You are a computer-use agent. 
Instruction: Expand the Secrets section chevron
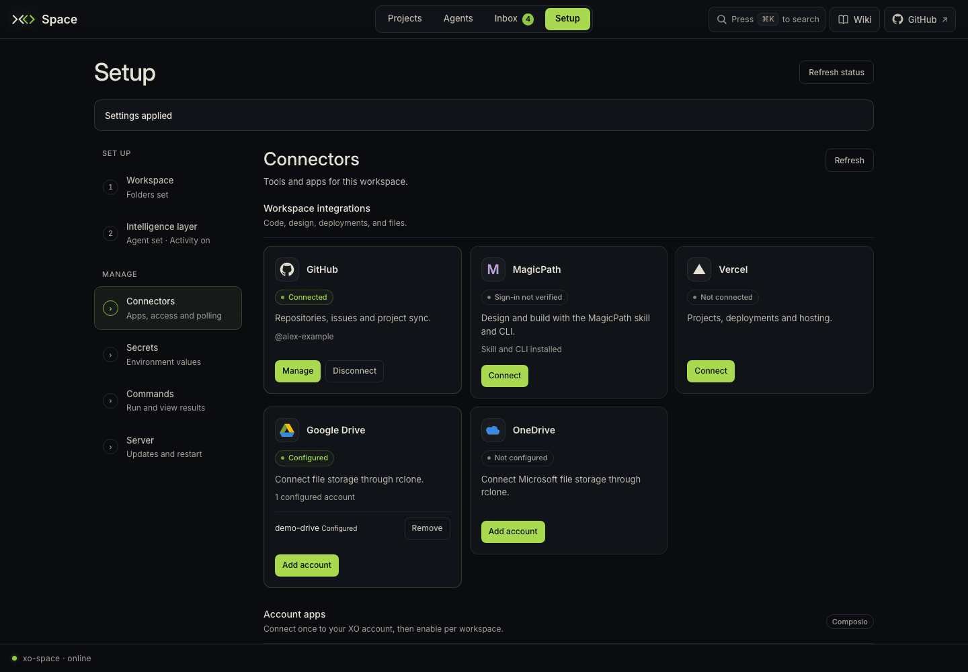coord(110,355)
